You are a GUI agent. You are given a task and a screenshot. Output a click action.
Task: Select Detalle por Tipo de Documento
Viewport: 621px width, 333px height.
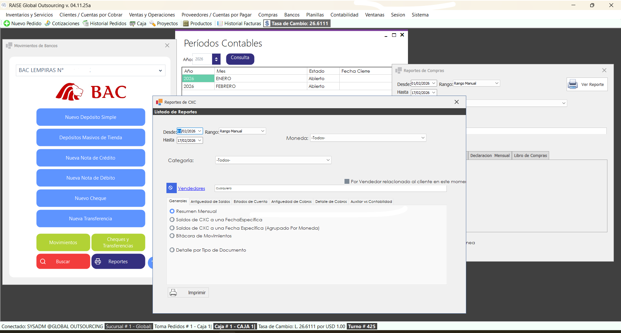point(172,250)
